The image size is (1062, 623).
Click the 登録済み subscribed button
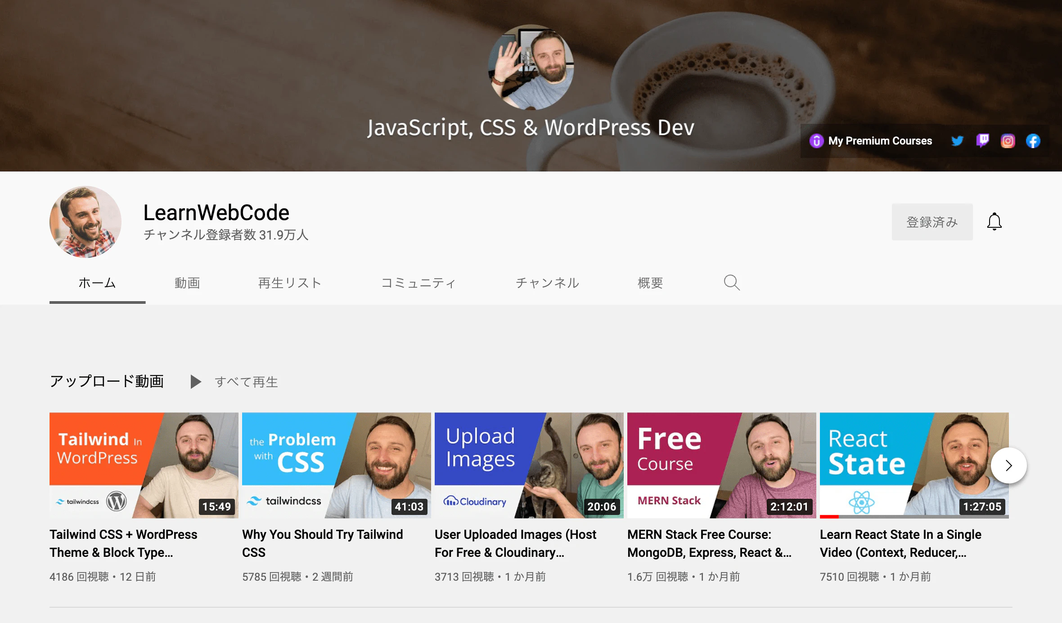tap(932, 221)
